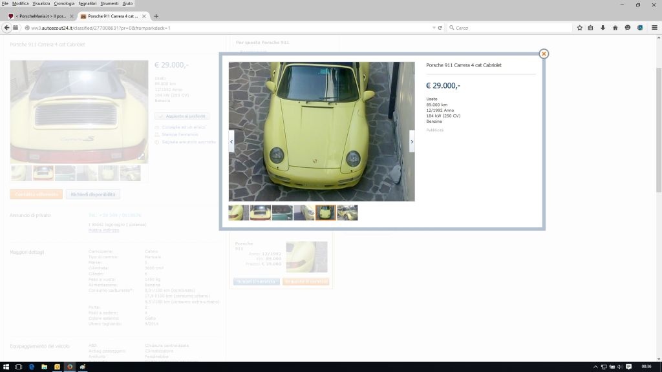662x372 pixels.
Task: Select first lightbox thumbnail of yellow car side
Action: pos(239,212)
